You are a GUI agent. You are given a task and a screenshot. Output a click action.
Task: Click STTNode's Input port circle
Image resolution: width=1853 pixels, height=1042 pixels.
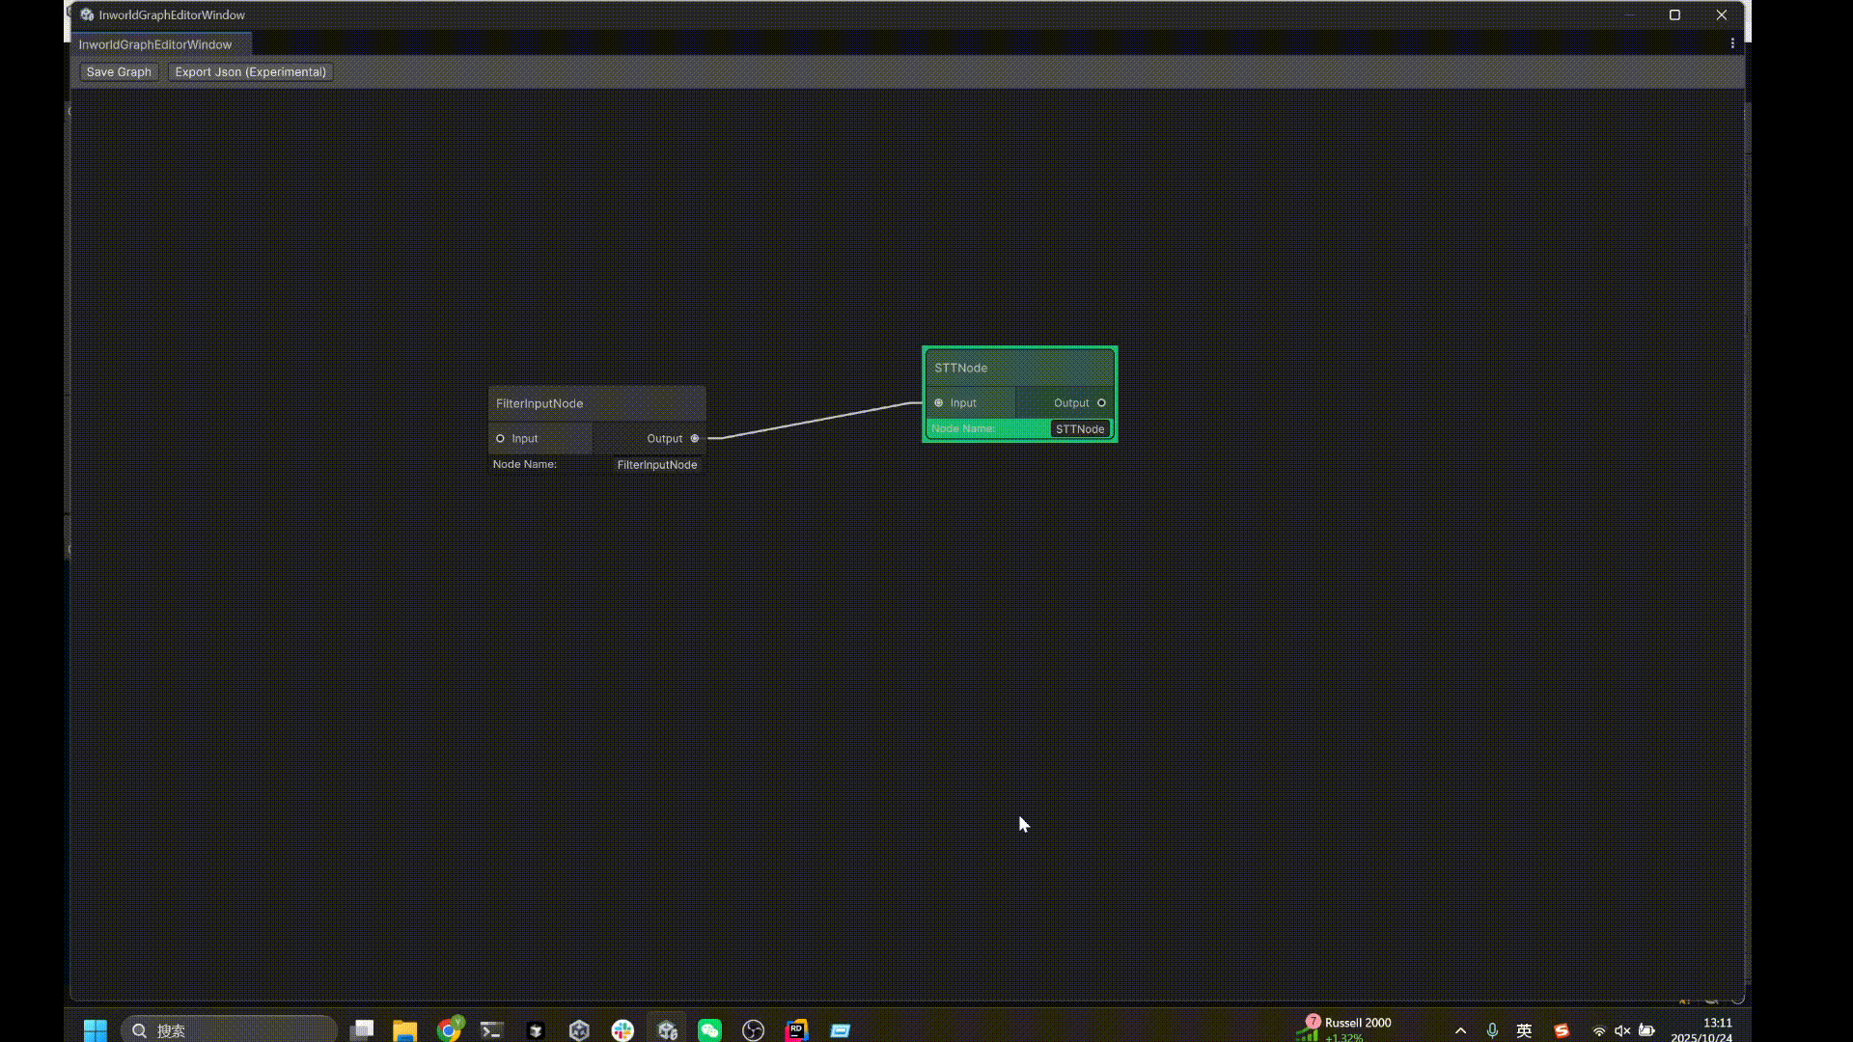click(938, 403)
